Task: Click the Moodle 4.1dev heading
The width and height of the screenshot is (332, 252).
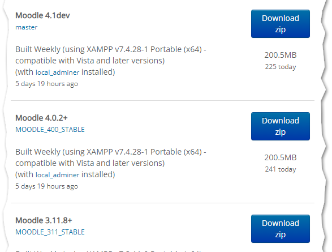Action: (42, 15)
